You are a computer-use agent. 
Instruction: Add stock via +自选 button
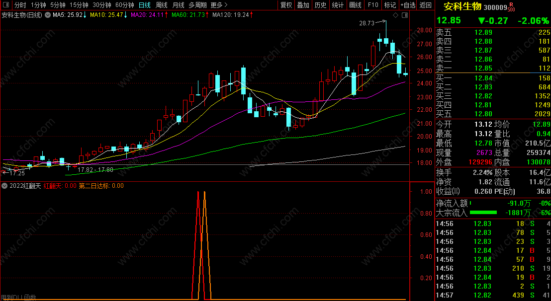pyautogui.click(x=408, y=5)
